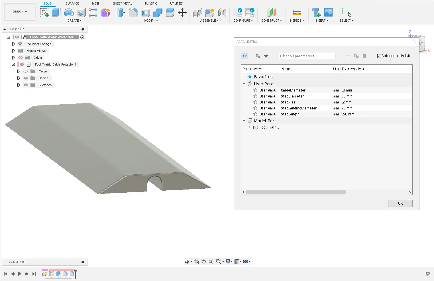The height and width of the screenshot is (281, 434).
Task: Expand the Foot-Traffi... model parameters row
Action: (250, 127)
